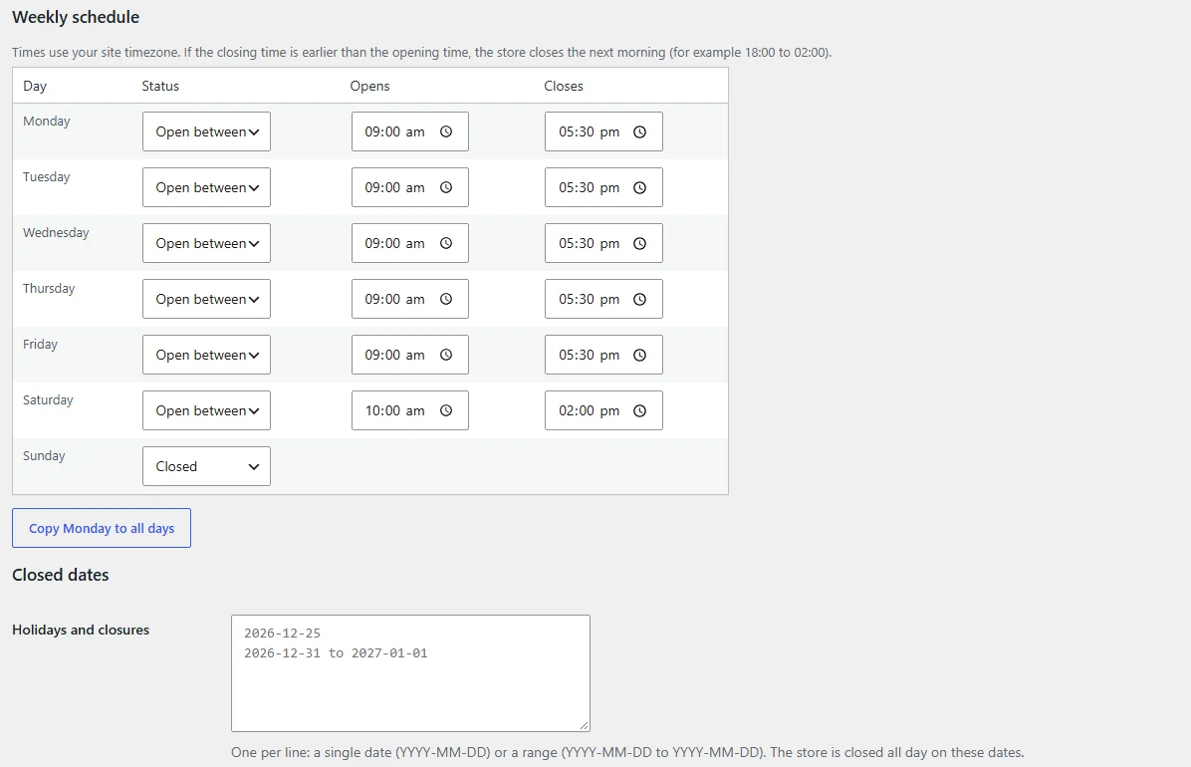The width and height of the screenshot is (1191, 767).
Task: Click clock icon in Wednesday closes field
Action: [639, 243]
